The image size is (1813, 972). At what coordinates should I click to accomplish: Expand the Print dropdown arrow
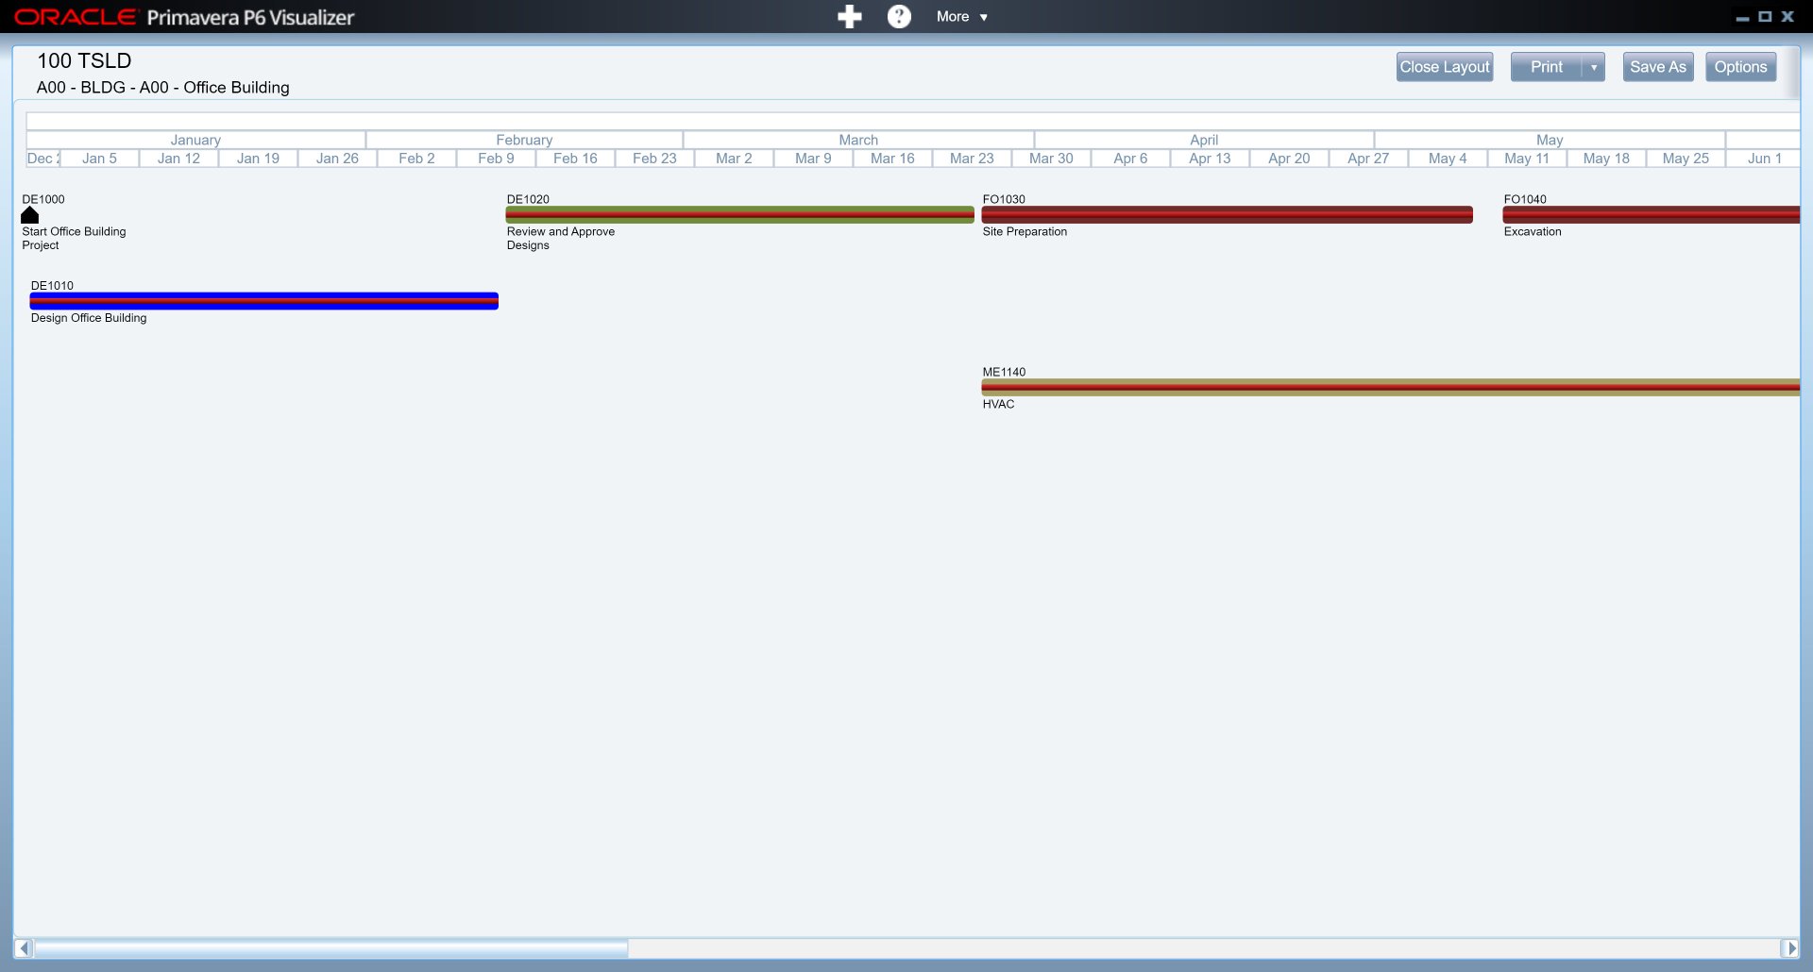pos(1594,67)
